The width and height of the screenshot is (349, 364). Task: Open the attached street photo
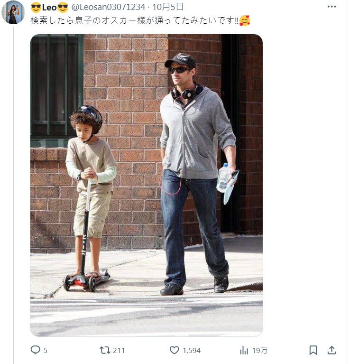point(147,185)
